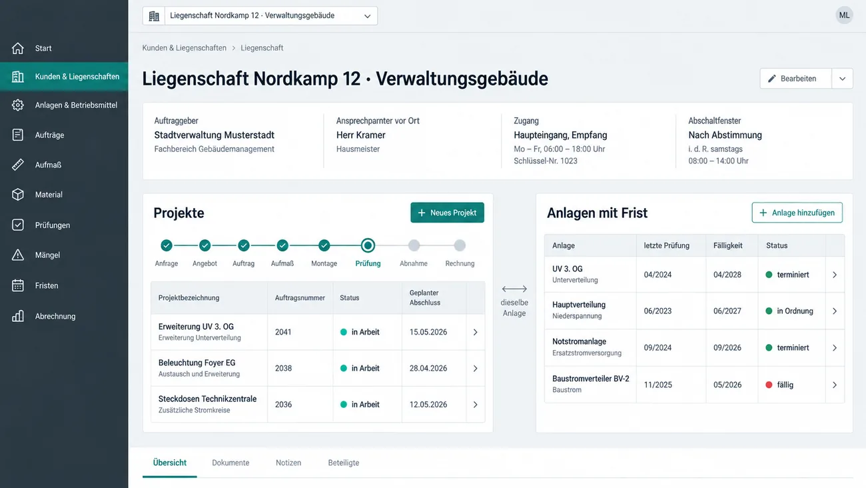
Task: Click the Bearbeiten button
Action: [796, 79]
